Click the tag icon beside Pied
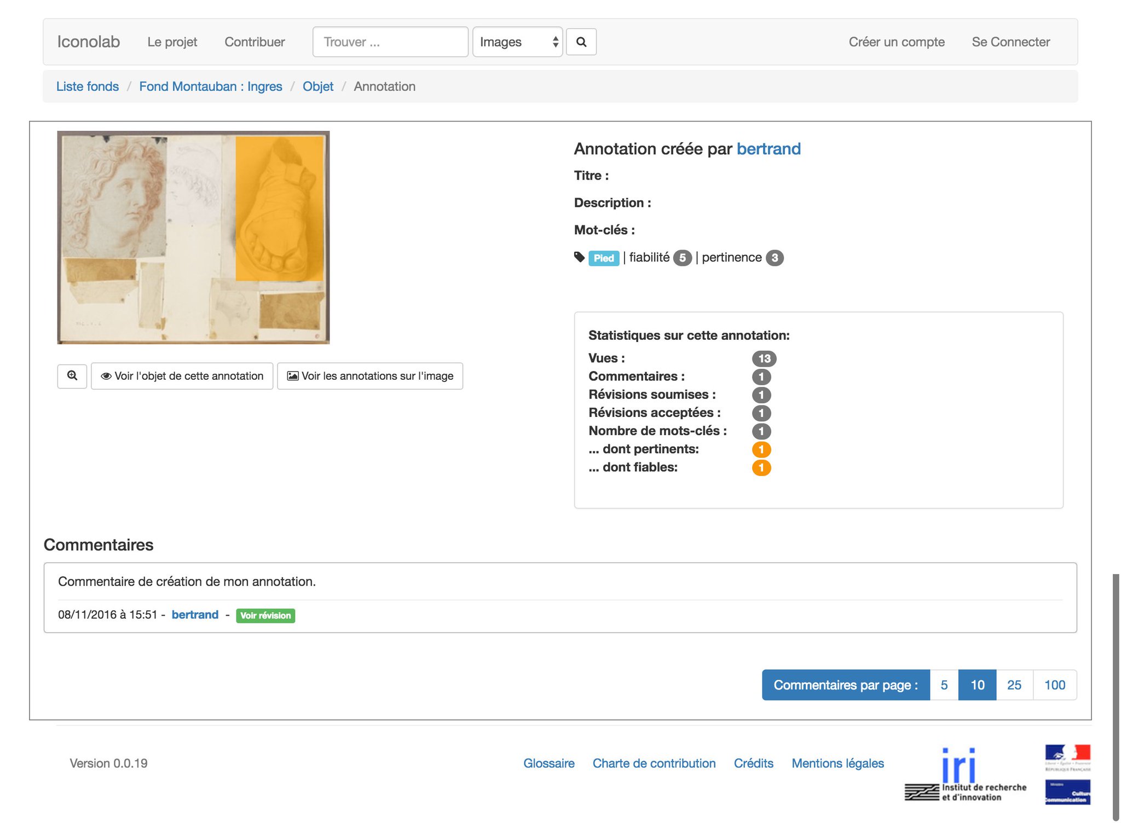The image size is (1121, 823). 580,257
